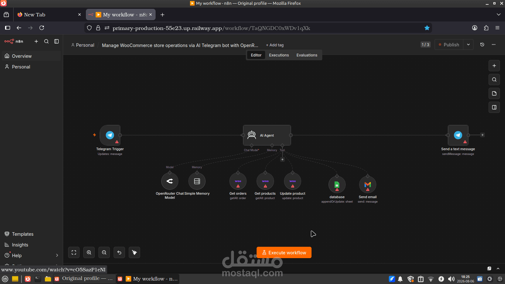The width and height of the screenshot is (505, 284).
Task: Open the Get orders WooCommerce node
Action: click(238, 181)
